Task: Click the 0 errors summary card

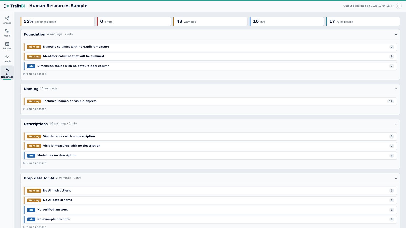Action: (134, 22)
